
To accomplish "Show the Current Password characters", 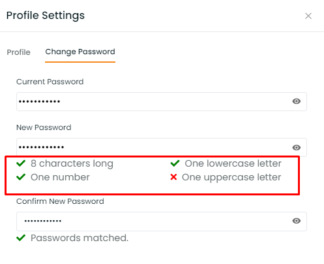I will pyautogui.click(x=297, y=101).
